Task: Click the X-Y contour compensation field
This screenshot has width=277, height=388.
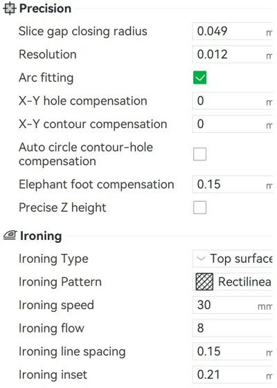Action: (x=233, y=124)
